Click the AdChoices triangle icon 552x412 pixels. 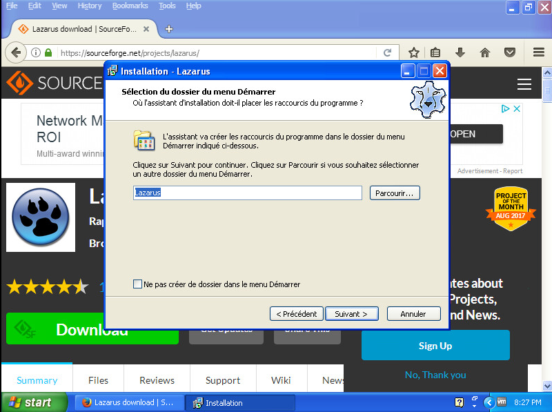click(506, 109)
